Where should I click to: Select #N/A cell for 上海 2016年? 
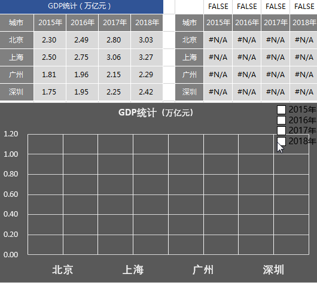(246, 57)
